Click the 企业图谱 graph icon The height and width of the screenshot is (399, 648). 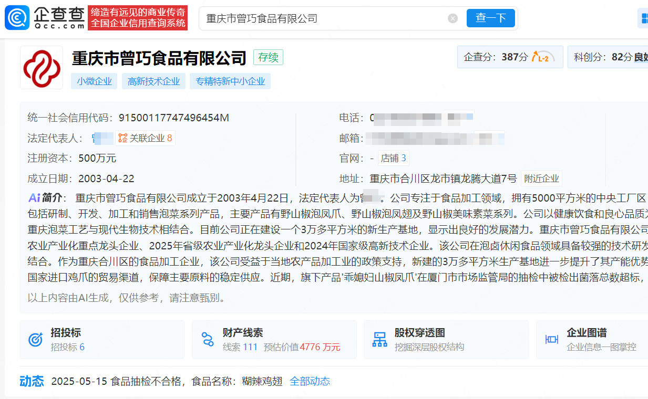pos(551,340)
